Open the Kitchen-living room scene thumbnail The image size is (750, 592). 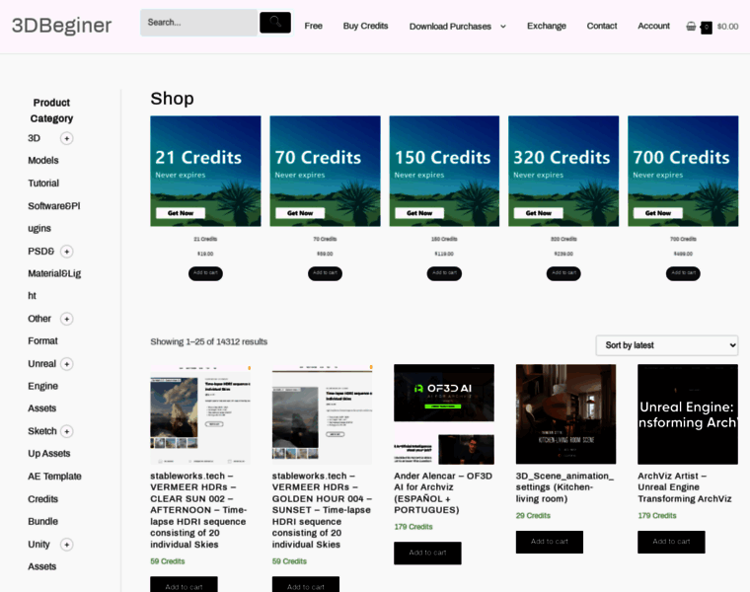point(565,414)
